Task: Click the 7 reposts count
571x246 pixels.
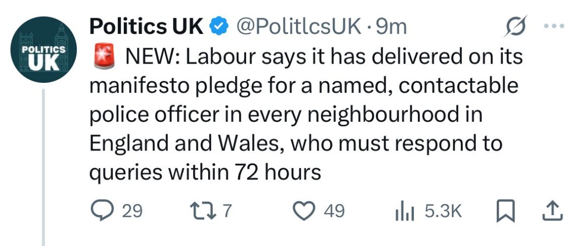Action: (x=227, y=211)
